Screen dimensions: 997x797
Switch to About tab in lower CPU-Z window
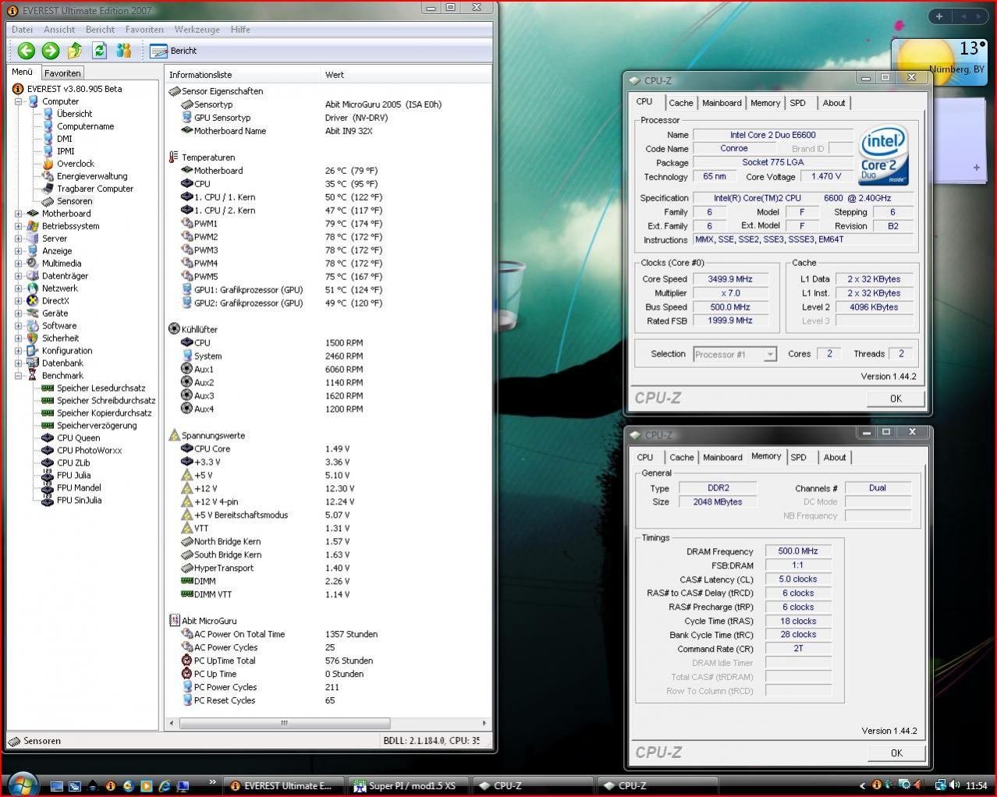pyautogui.click(x=834, y=458)
